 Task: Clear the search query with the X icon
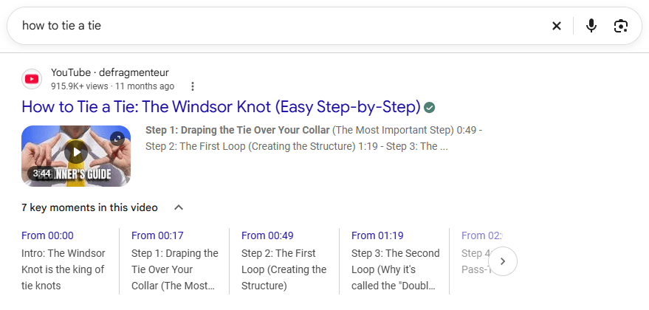pos(556,26)
